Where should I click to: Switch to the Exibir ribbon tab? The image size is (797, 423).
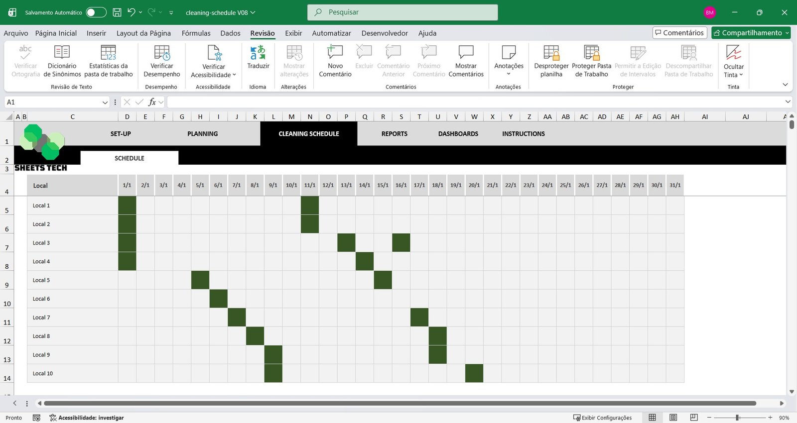tap(293, 33)
